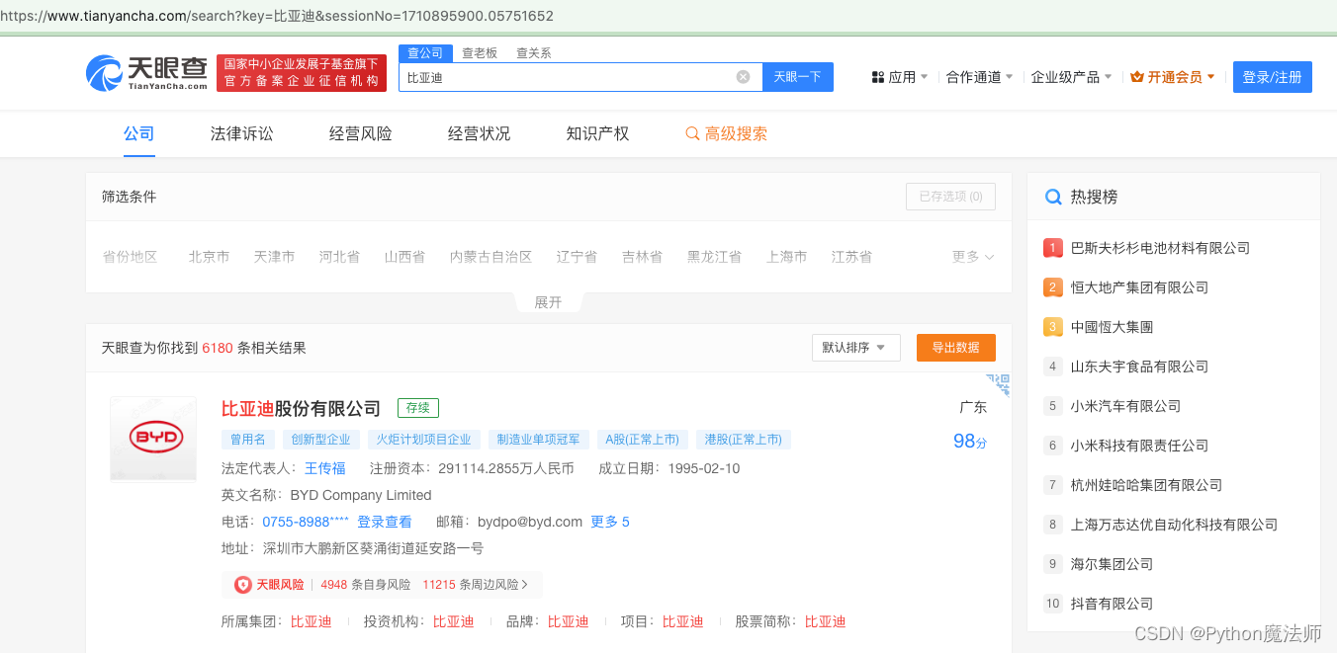Filter by 内蒙古自治区
The image size is (1337, 653).
[x=490, y=257]
